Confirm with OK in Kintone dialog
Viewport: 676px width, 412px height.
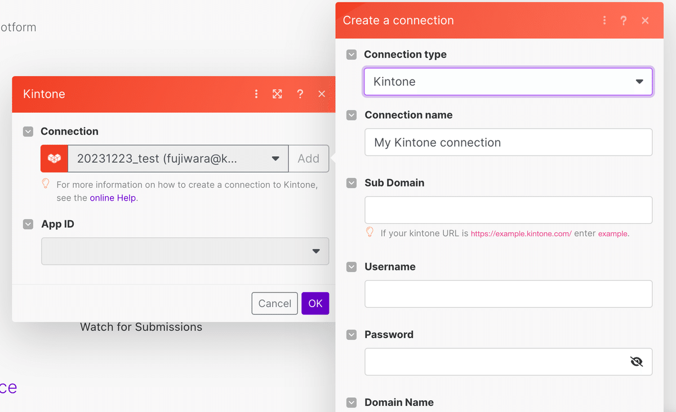pos(315,303)
